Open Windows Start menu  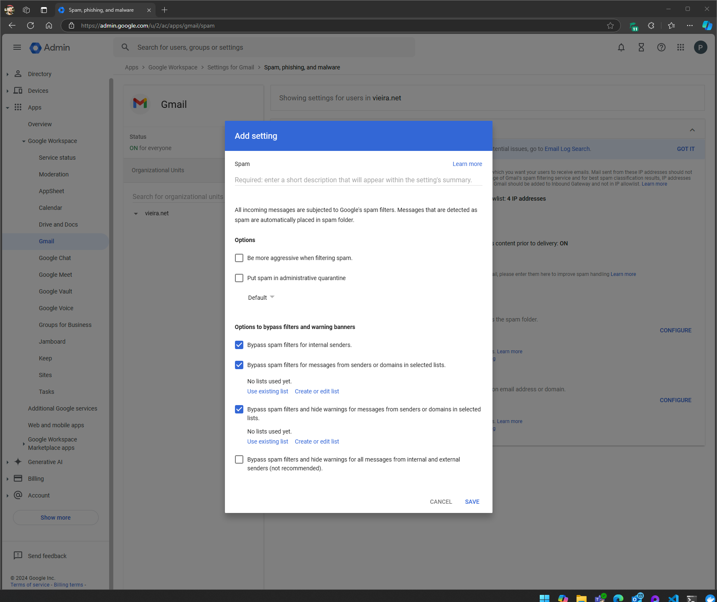(x=544, y=598)
